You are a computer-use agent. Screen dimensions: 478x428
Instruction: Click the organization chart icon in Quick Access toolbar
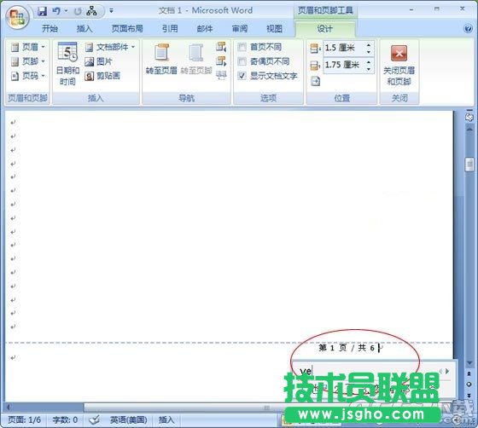(x=91, y=11)
